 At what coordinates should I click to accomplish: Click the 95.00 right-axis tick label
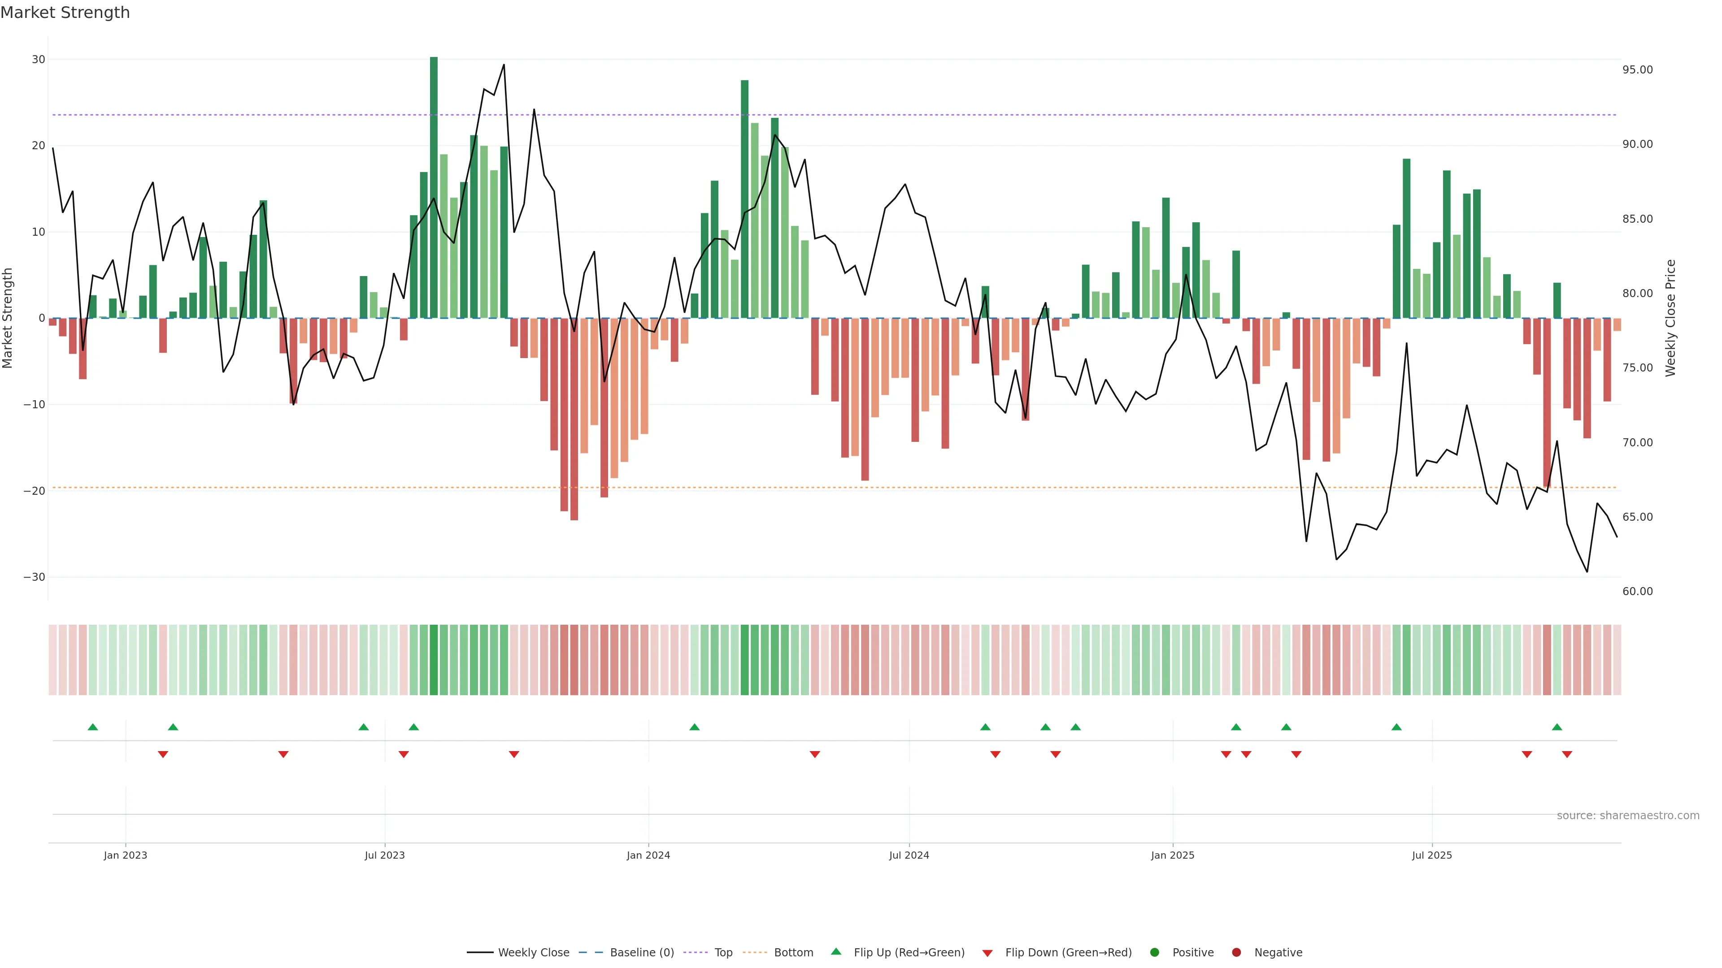(x=1637, y=70)
